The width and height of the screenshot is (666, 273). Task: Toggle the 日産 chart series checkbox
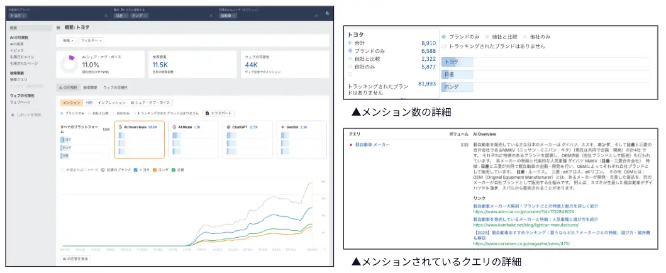click(x=173, y=170)
